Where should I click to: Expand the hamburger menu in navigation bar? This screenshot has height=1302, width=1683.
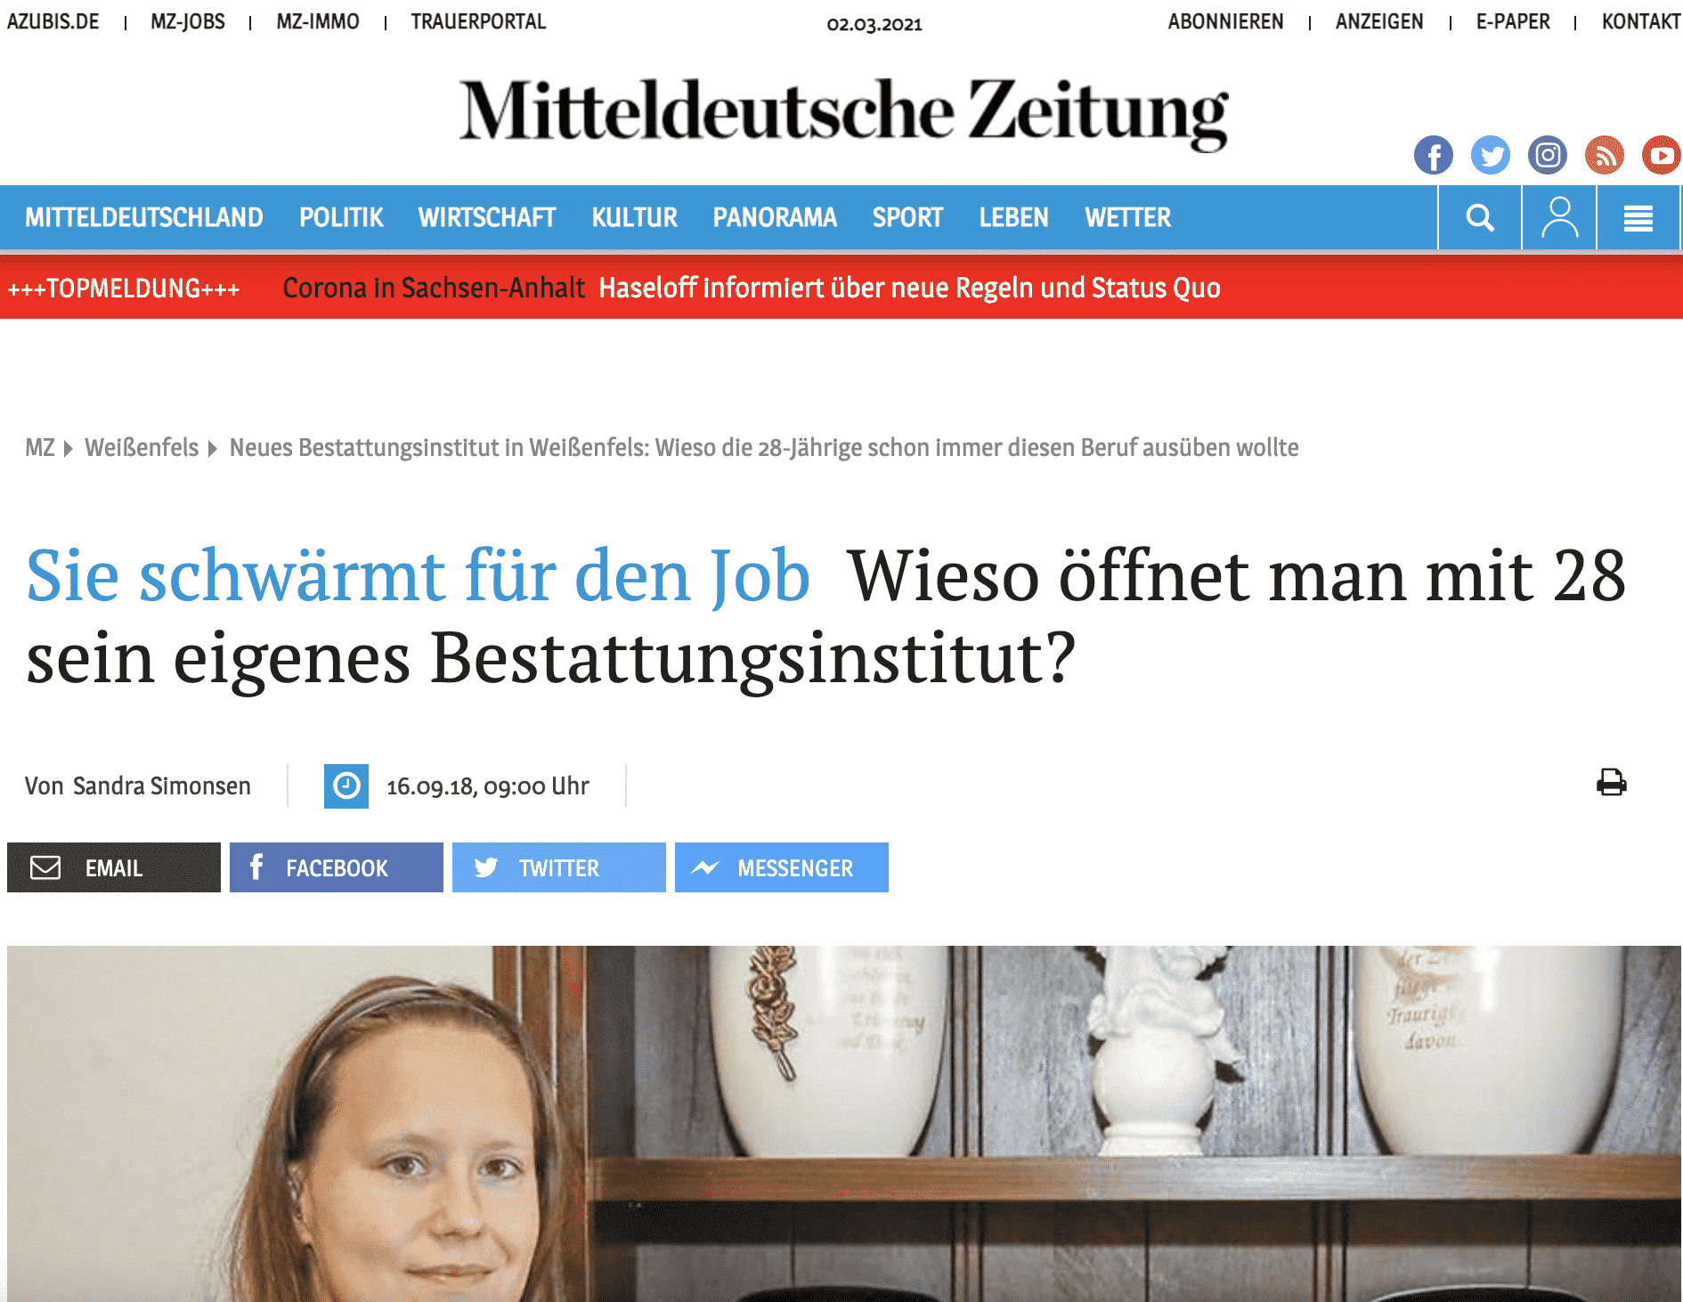[x=1638, y=217]
